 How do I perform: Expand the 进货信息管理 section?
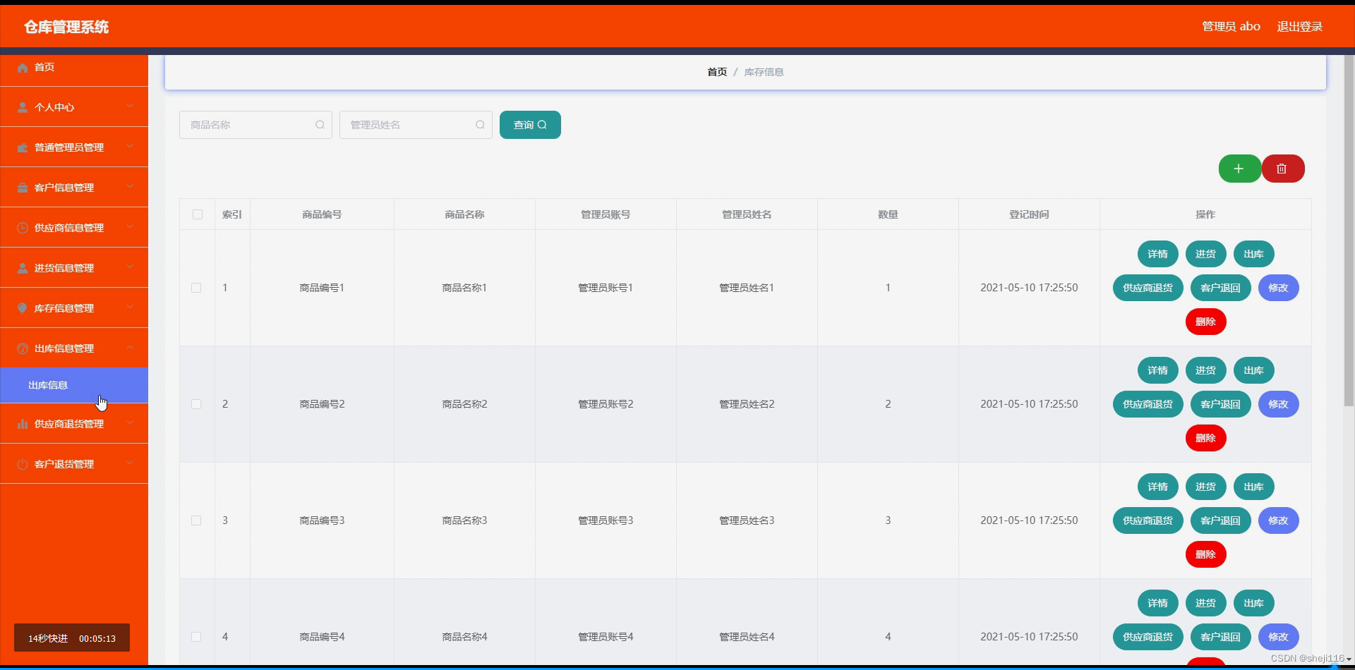coord(130,267)
